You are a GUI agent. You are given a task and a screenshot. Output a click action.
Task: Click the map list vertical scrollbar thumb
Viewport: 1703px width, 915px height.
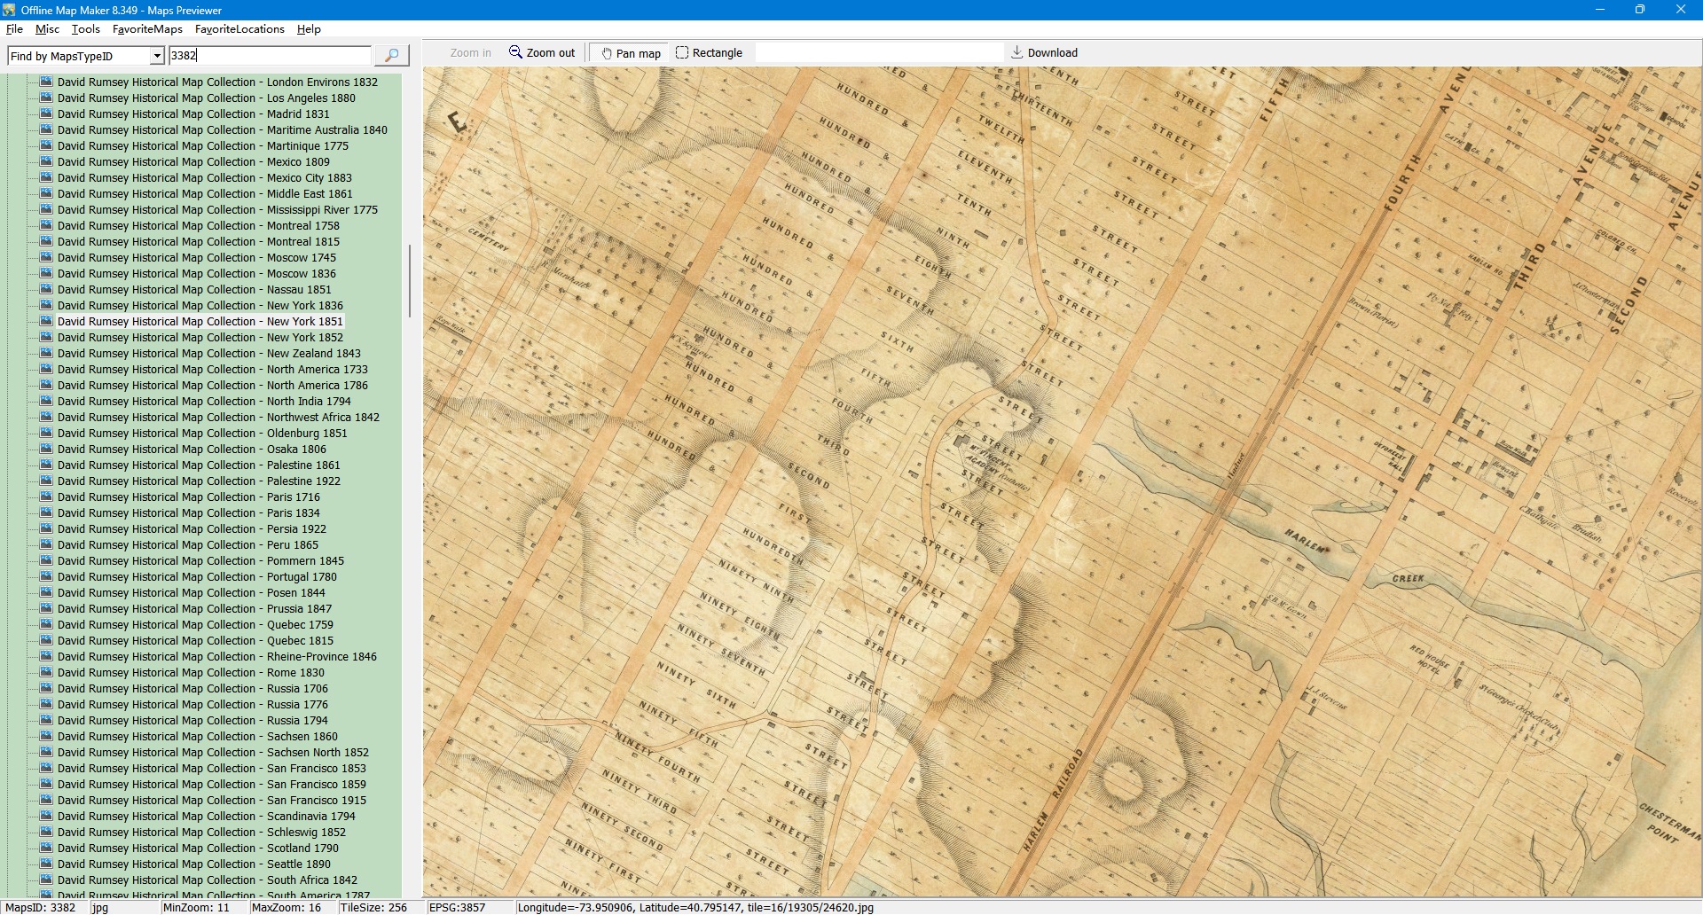tap(409, 281)
